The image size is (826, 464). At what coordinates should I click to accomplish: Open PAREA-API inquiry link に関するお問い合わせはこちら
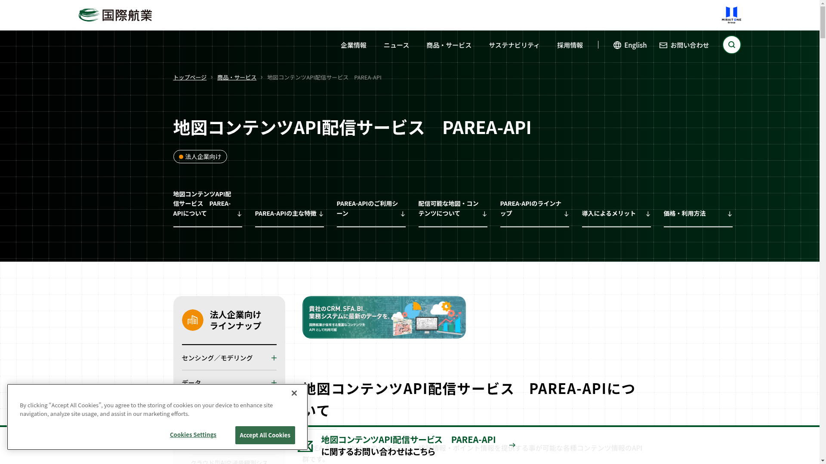click(x=408, y=446)
